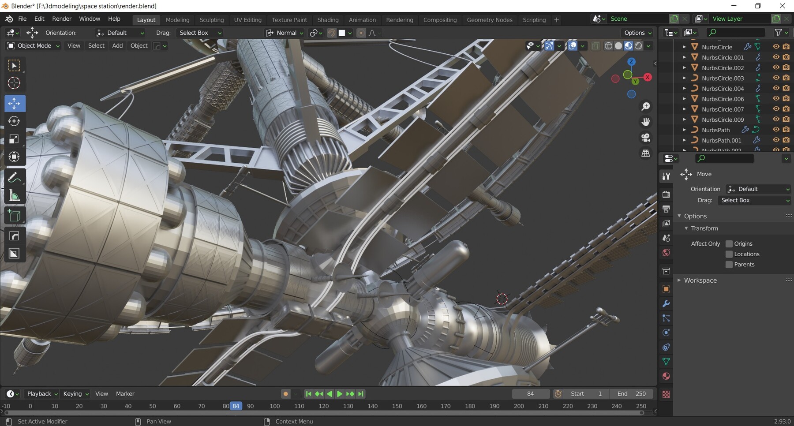Viewport: 794px width, 426px height.
Task: Open Modifier Properties with the wrench icon
Action: point(666,304)
